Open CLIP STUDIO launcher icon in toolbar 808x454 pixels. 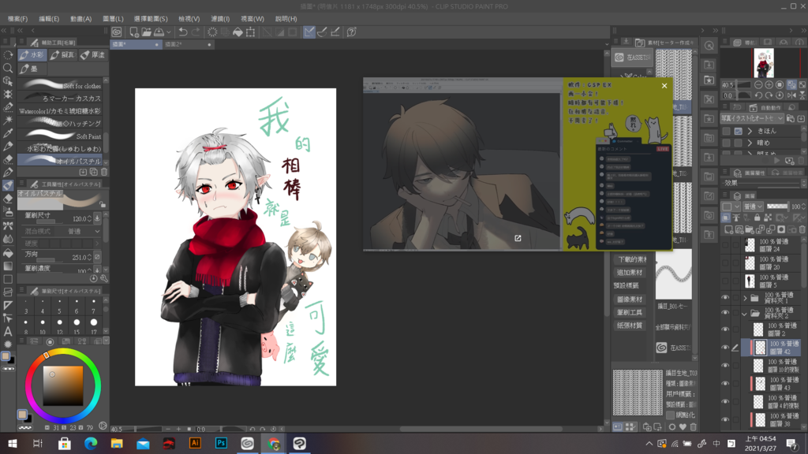pyautogui.click(x=117, y=32)
